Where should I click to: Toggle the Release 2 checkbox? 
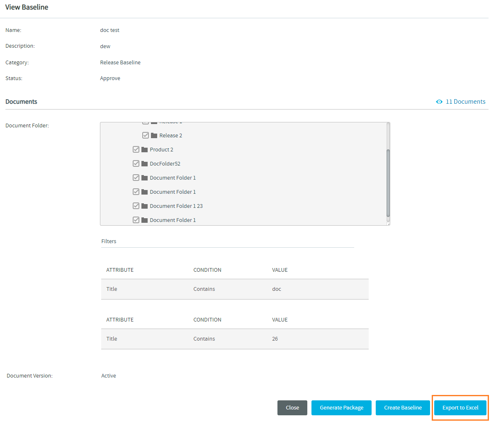[146, 135]
